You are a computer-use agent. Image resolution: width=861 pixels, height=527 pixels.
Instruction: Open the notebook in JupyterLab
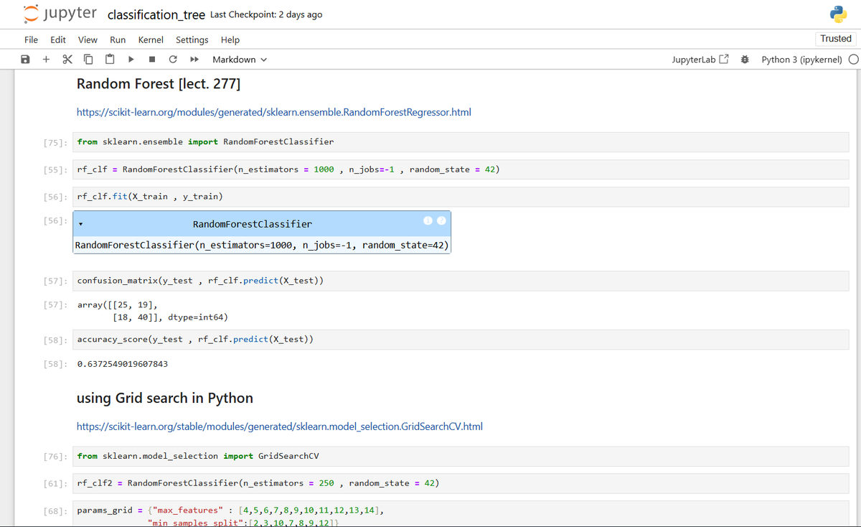point(700,60)
